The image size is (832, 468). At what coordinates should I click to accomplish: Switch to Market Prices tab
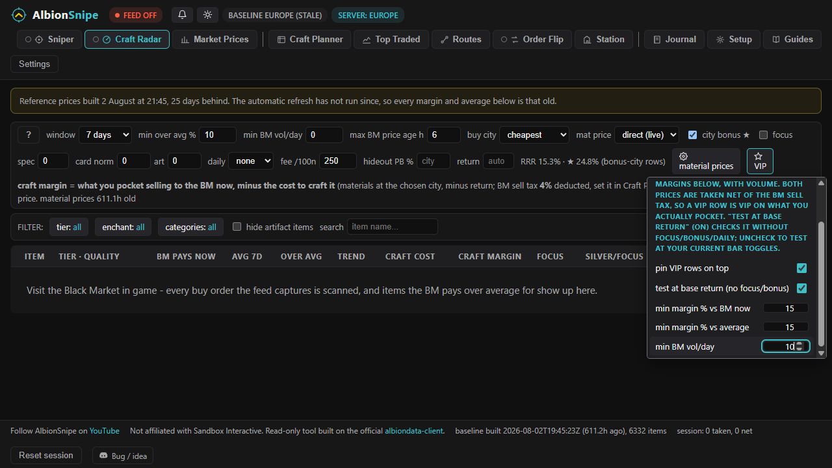[x=214, y=39]
